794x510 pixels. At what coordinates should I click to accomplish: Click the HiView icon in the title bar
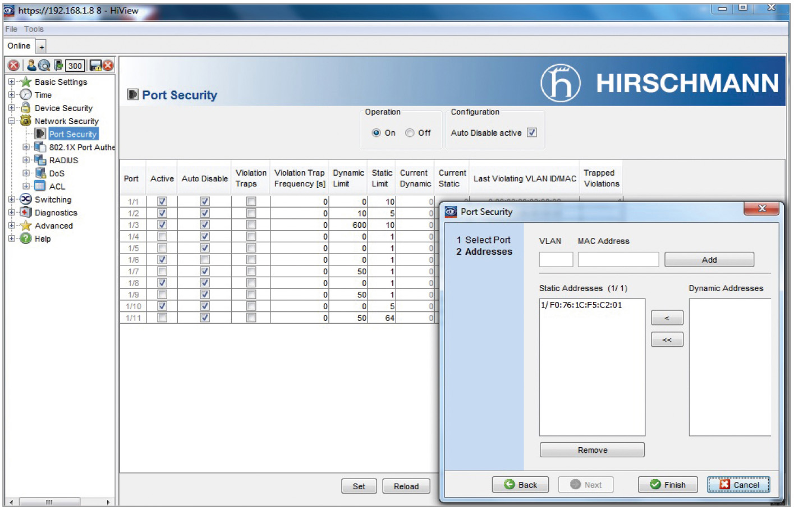click(x=10, y=10)
